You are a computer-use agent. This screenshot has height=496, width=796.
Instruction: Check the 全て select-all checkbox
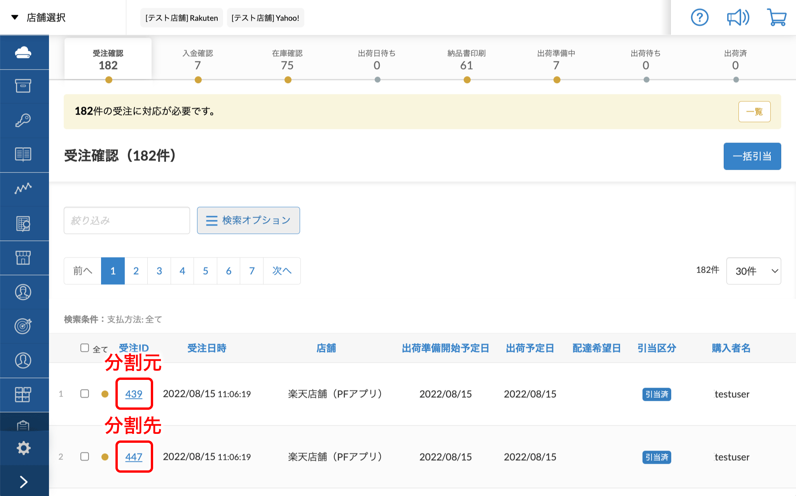[x=85, y=348]
